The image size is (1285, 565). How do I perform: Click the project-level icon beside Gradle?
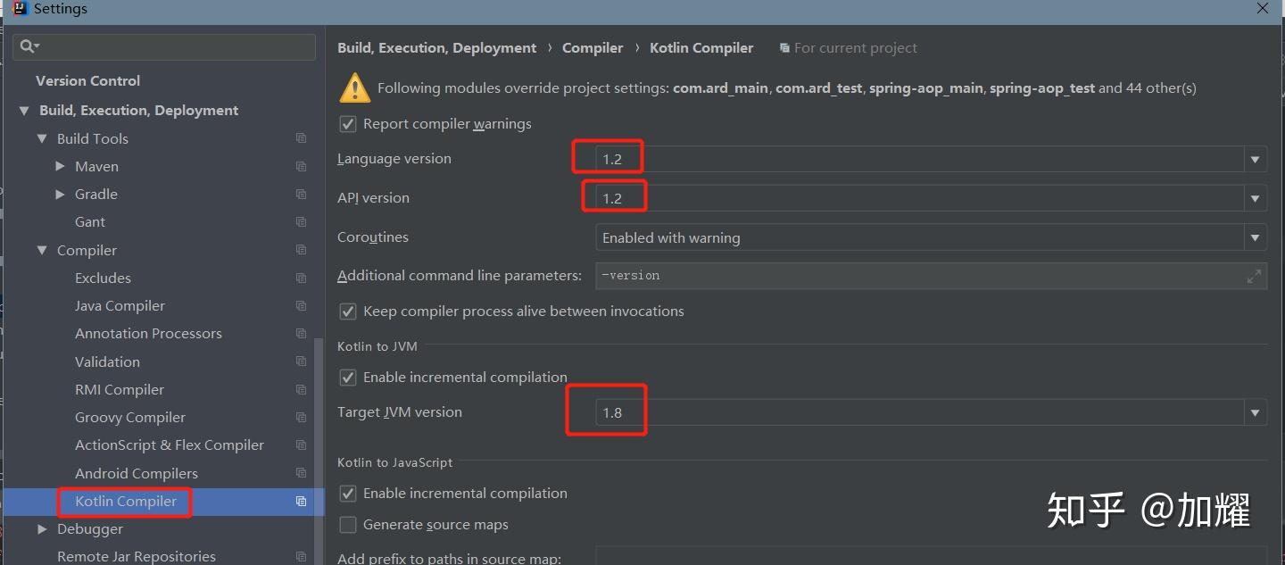(x=301, y=194)
